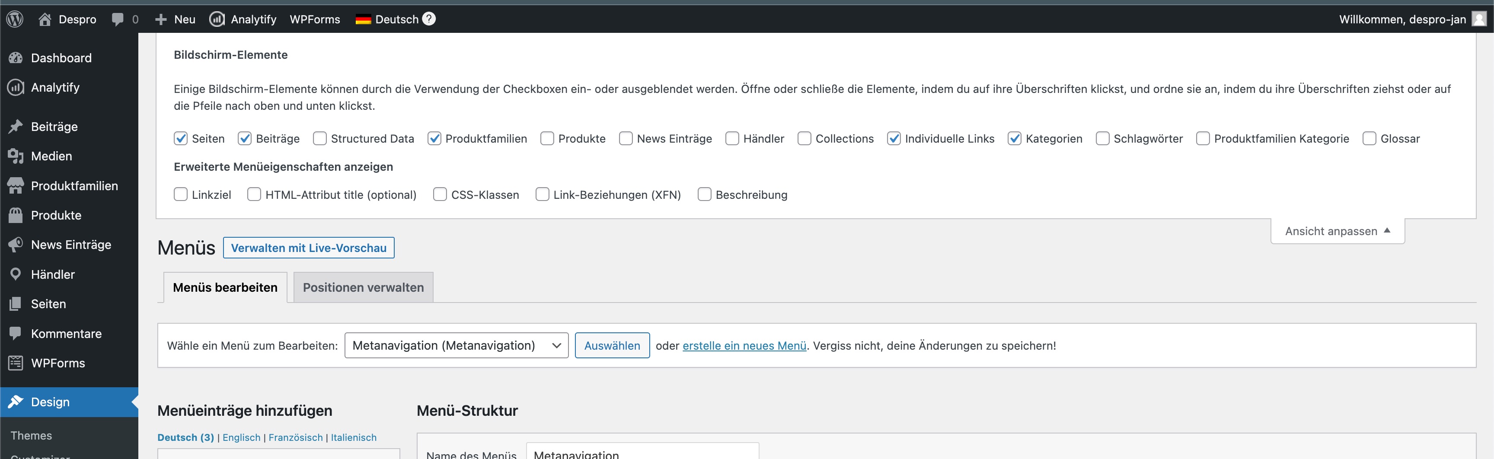Enable the Händler checkbox

tap(732, 138)
